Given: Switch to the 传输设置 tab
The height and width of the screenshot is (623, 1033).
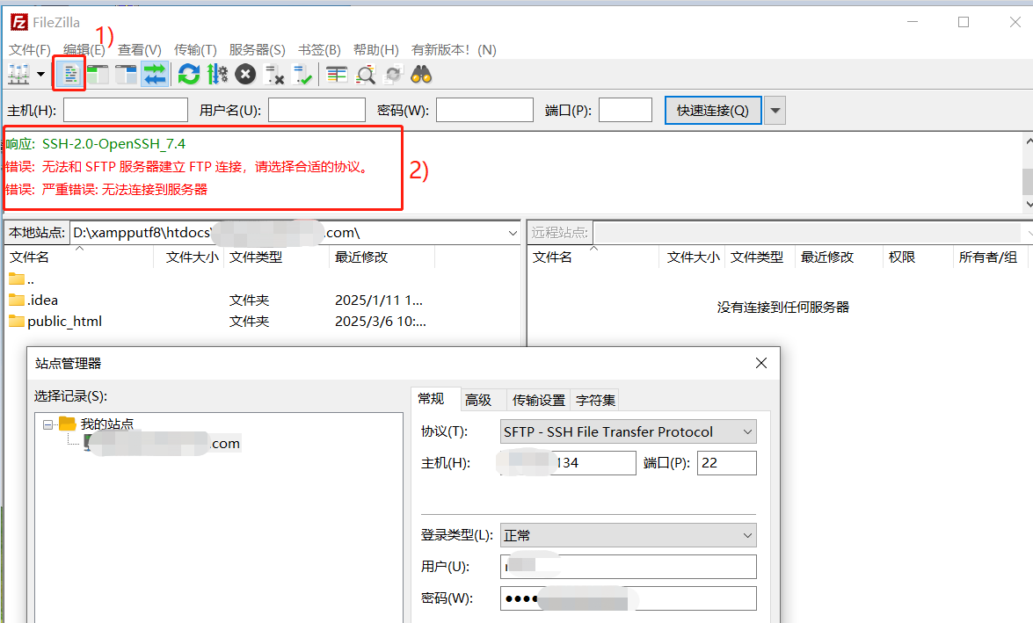Looking at the screenshot, I should [539, 400].
